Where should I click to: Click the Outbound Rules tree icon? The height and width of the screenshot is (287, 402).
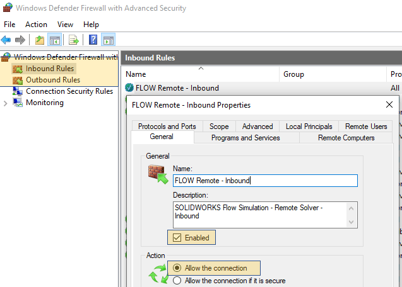click(18, 80)
